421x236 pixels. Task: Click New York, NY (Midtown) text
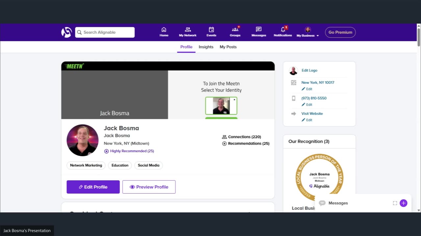(126, 144)
